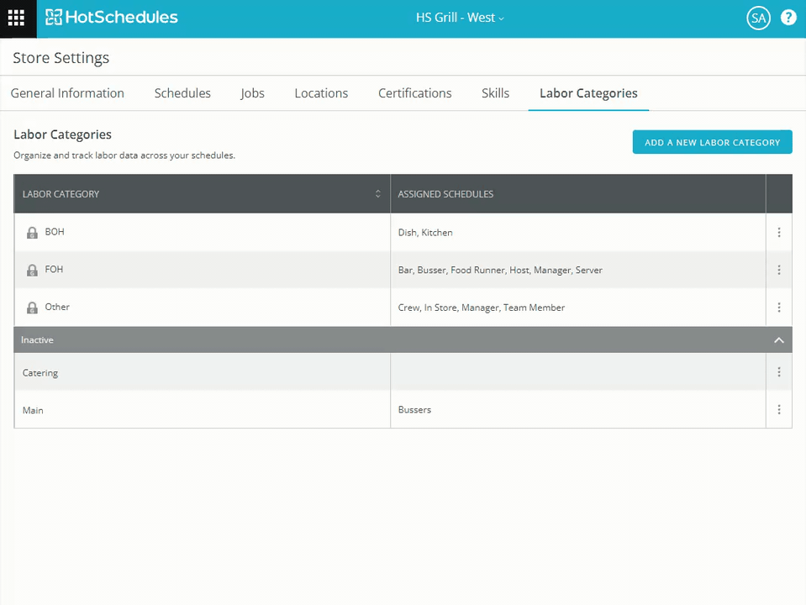
Task: Select the Catering inactive category
Action: (x=40, y=373)
